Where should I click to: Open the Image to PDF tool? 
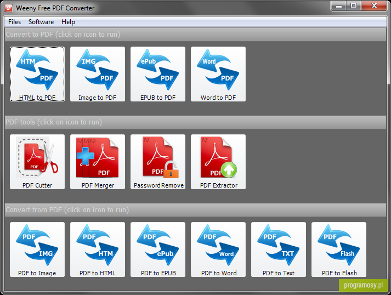pyautogui.click(x=98, y=74)
